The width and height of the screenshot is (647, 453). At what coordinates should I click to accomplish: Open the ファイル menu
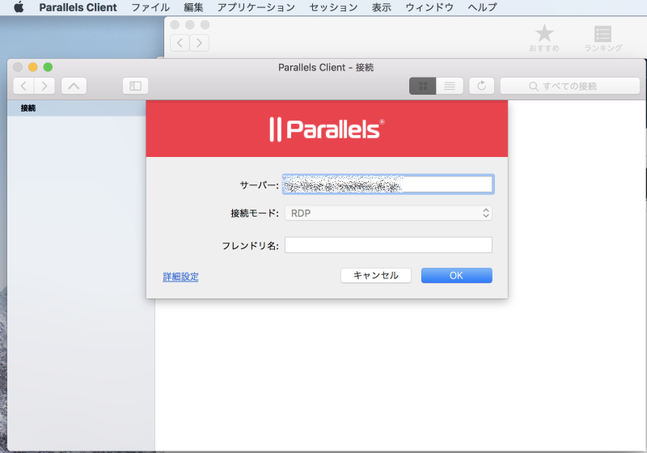(x=150, y=7)
